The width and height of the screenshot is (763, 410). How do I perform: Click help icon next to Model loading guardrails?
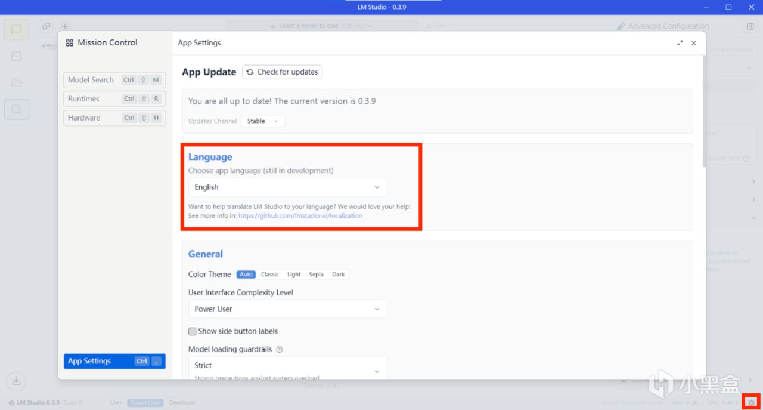pos(280,349)
